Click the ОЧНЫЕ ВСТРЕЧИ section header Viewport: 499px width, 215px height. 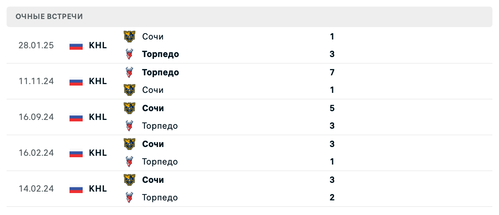pos(49,16)
